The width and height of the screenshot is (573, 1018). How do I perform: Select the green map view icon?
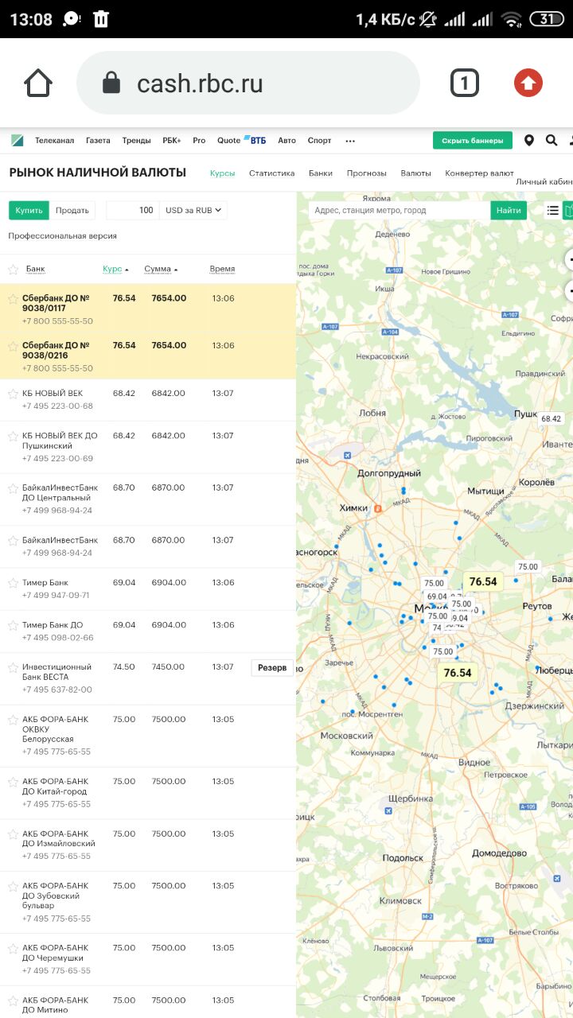point(568,210)
